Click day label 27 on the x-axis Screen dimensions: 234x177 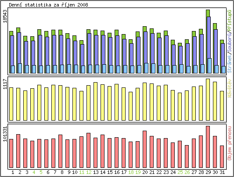click(x=194, y=172)
